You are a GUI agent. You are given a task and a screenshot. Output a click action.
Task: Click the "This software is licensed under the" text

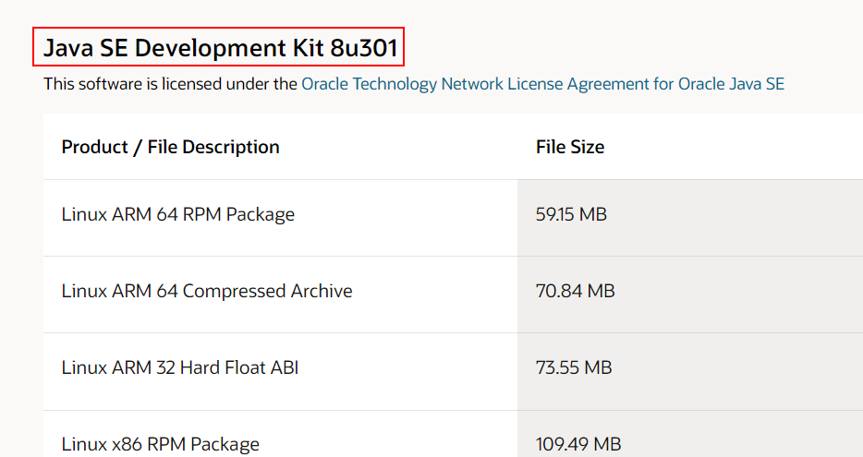[x=171, y=84]
